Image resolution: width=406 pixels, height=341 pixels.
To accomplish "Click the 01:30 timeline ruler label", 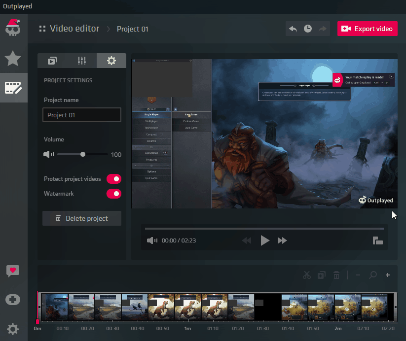I will 263,329.
